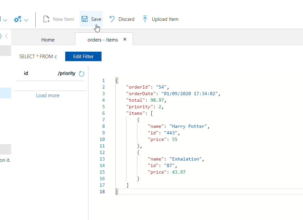Click the "01/09/2020 17:34:02" date value
Image resolution: width=303 pixels, height=220 pixels.
point(190,94)
